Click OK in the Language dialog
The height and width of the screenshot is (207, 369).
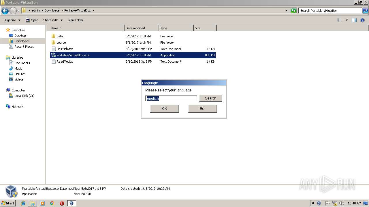pyautogui.click(x=165, y=109)
